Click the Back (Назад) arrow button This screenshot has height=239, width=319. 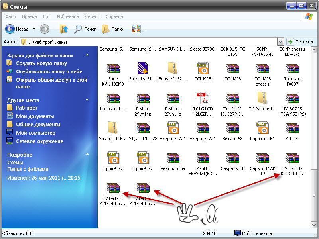click(10, 29)
